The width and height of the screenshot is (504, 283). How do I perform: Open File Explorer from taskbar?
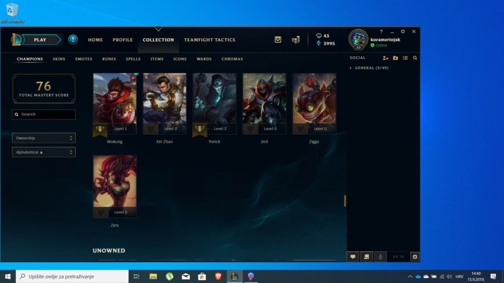tap(153, 276)
